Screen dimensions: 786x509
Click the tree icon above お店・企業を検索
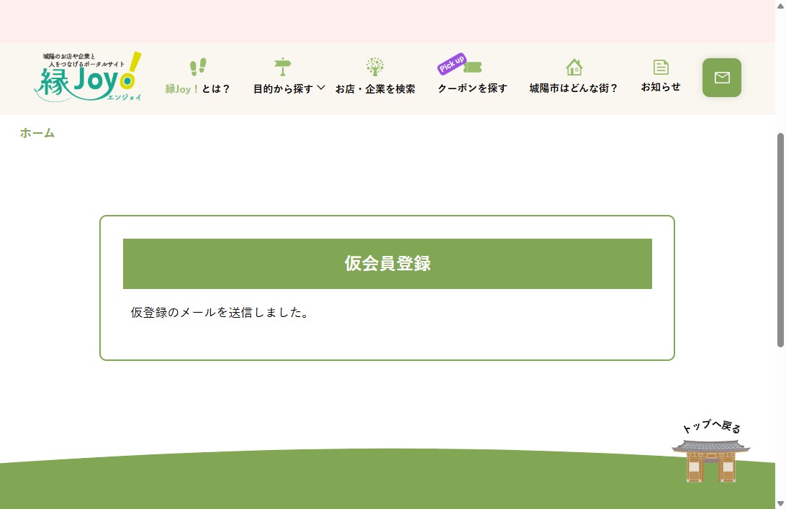[375, 66]
